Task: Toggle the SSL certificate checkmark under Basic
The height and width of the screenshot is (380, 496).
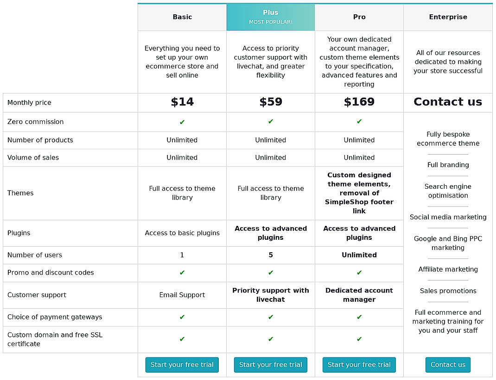Action: pyautogui.click(x=182, y=339)
